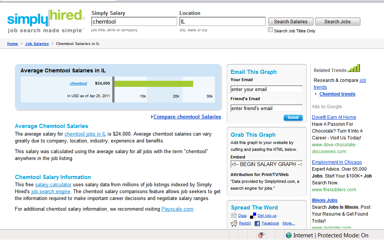Click the SimplyHired logo

point(46,21)
